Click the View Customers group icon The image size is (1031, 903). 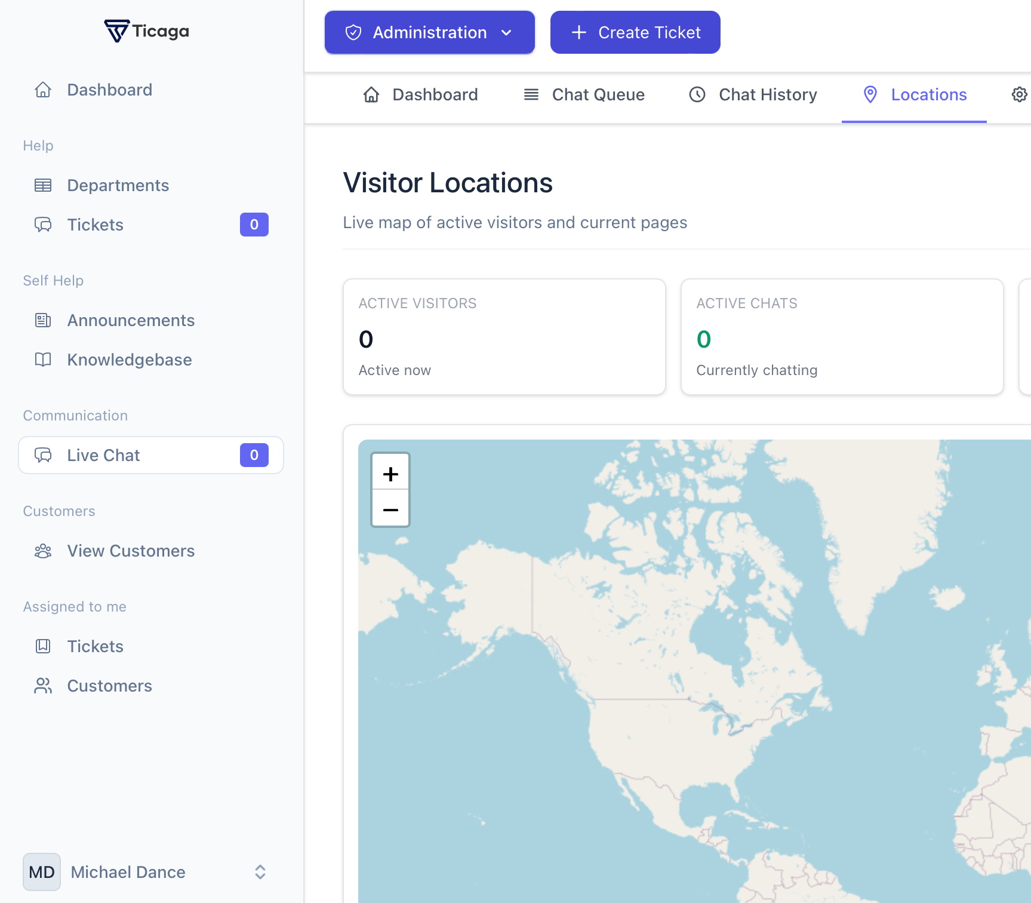tap(43, 551)
